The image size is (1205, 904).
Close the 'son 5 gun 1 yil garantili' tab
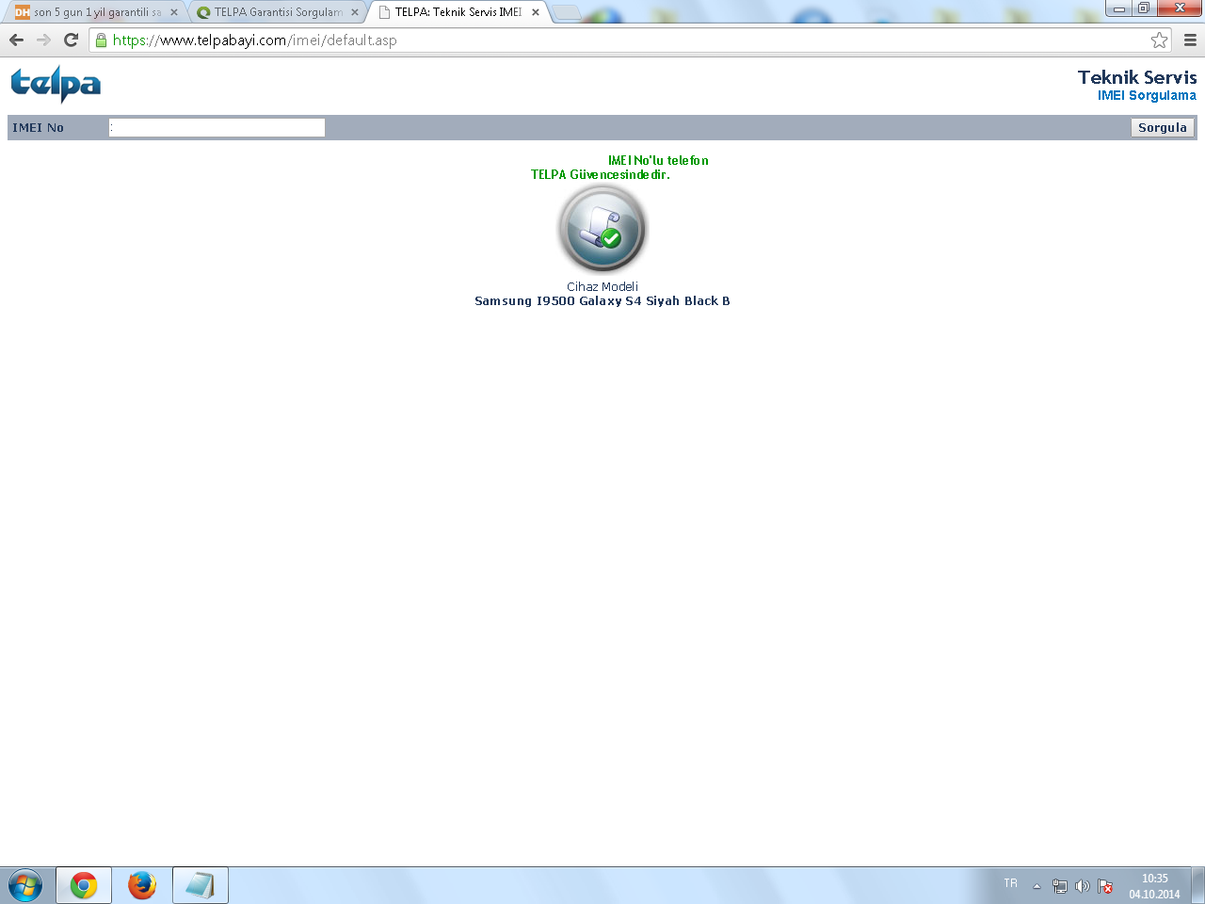(x=174, y=12)
